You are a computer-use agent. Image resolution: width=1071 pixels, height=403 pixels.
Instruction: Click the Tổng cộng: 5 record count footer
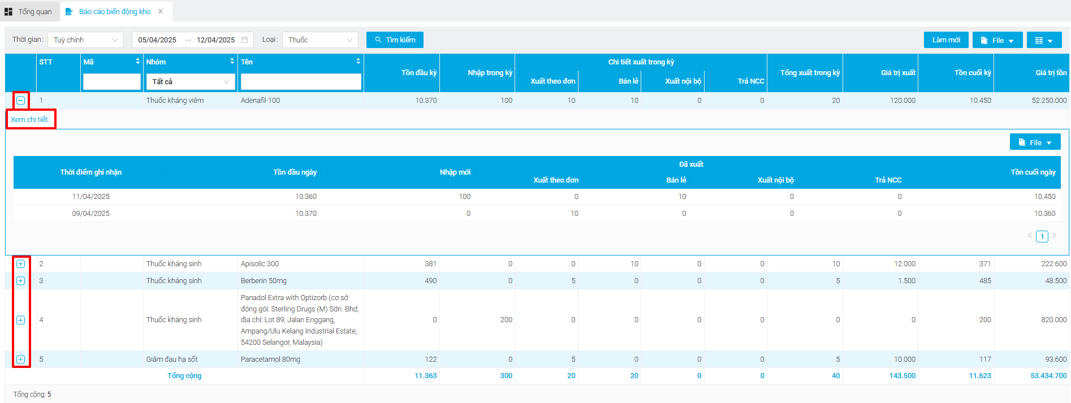tap(32, 395)
